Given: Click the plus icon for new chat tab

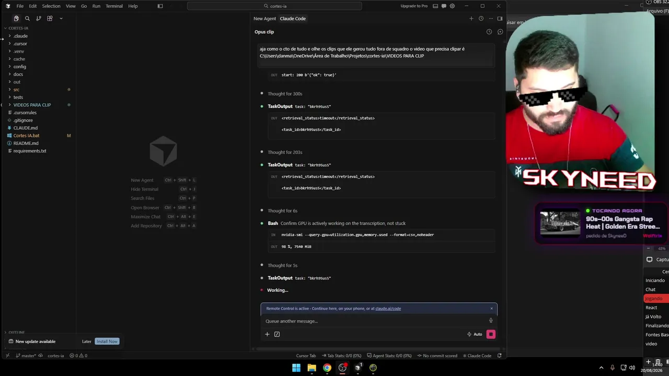Looking at the screenshot, I should click(471, 19).
